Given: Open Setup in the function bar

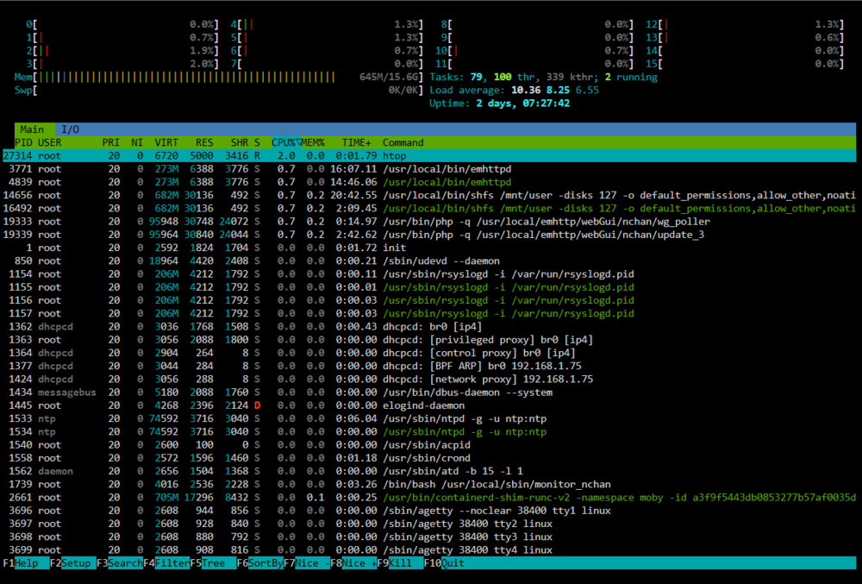Looking at the screenshot, I should click(72, 563).
